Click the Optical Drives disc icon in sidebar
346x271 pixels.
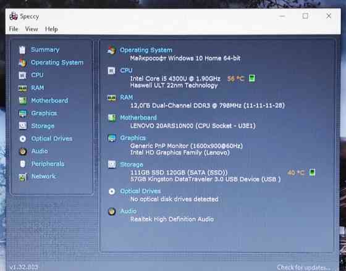tap(22, 139)
